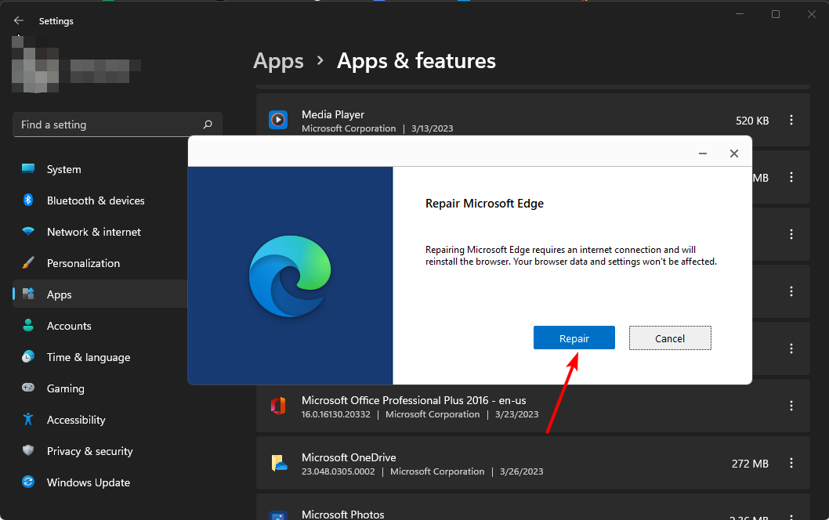
Task: Select Privacy & security in the sidebar
Action: (x=27, y=451)
